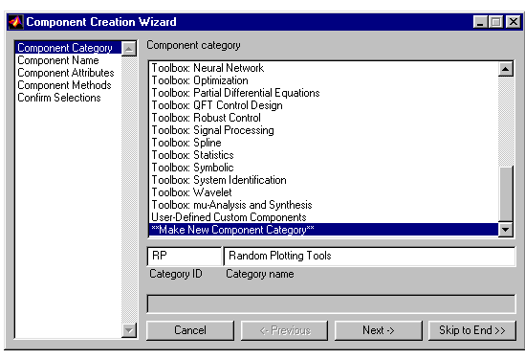Click wizard steps list scroll up arrow
The height and width of the screenshot is (359, 525).
click(129, 49)
